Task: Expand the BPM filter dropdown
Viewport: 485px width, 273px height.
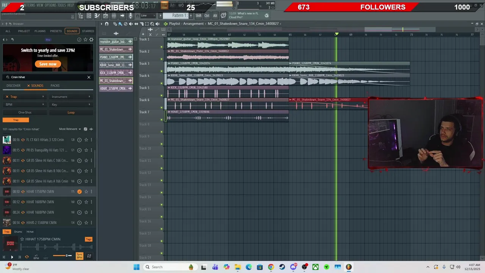Action: coord(25,105)
